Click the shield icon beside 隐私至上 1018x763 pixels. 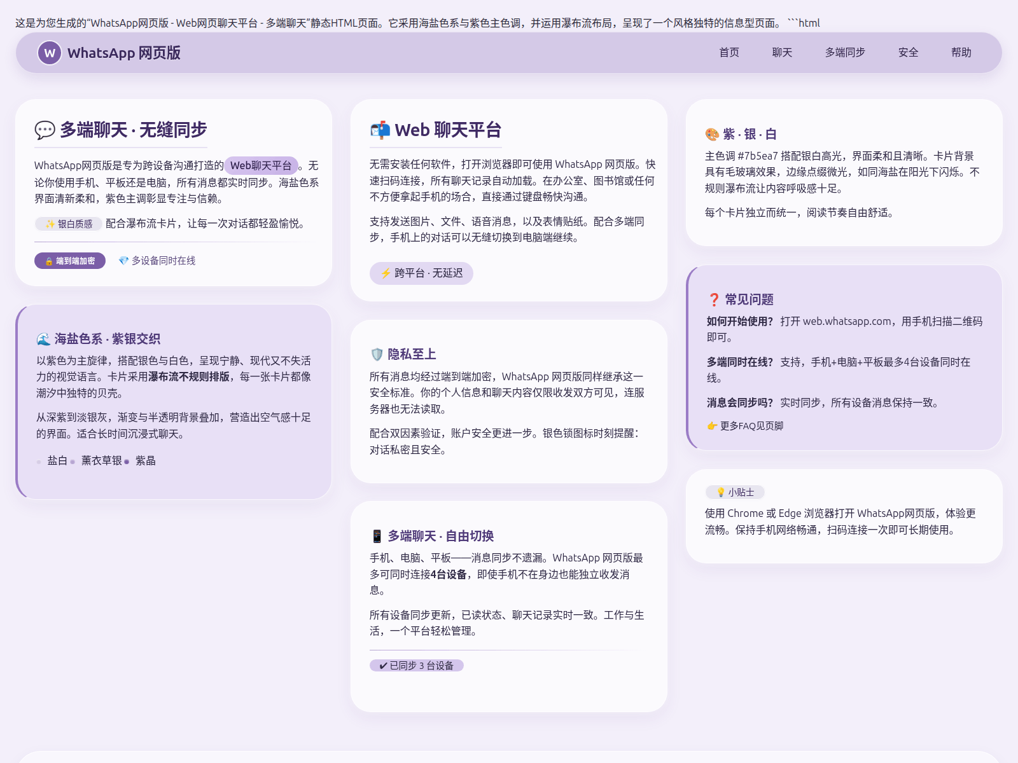point(377,354)
